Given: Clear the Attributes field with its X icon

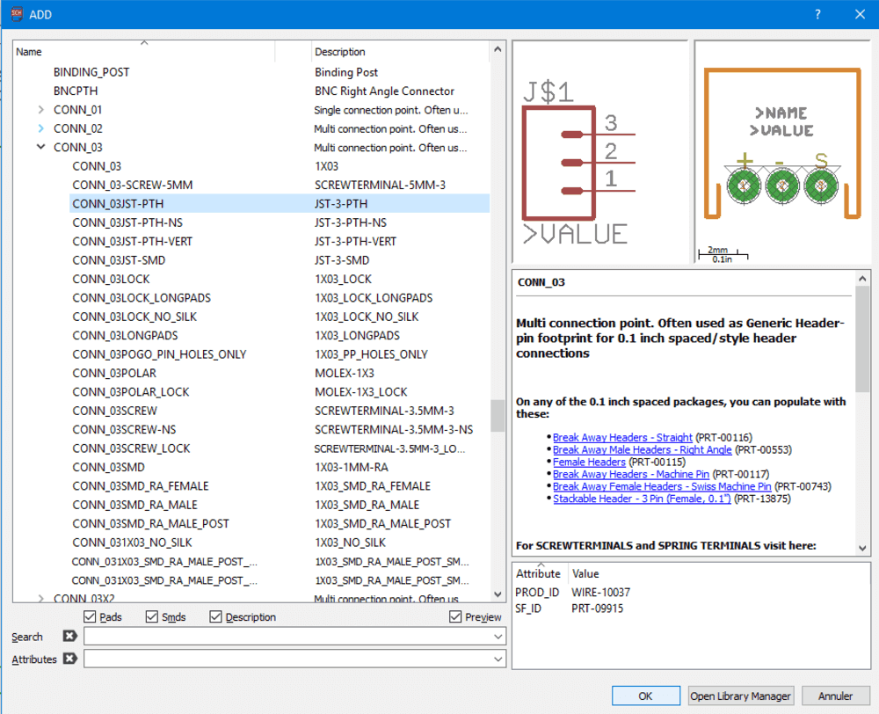Looking at the screenshot, I should pyautogui.click(x=69, y=659).
